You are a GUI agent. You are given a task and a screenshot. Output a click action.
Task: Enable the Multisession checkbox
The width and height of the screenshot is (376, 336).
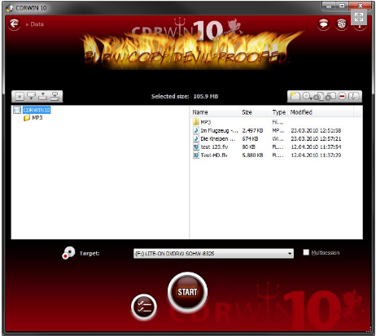[x=306, y=252]
